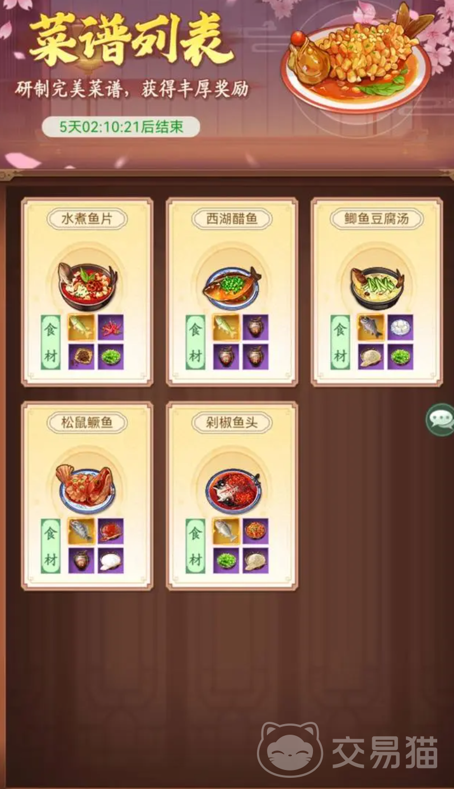
Task: Tap the green scallion ingredient in 鲫鱼豆腐汤
Action: pos(400,356)
